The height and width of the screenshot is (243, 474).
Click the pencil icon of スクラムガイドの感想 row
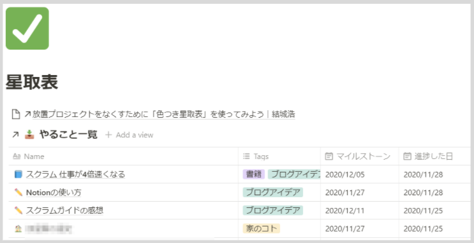coord(19,211)
